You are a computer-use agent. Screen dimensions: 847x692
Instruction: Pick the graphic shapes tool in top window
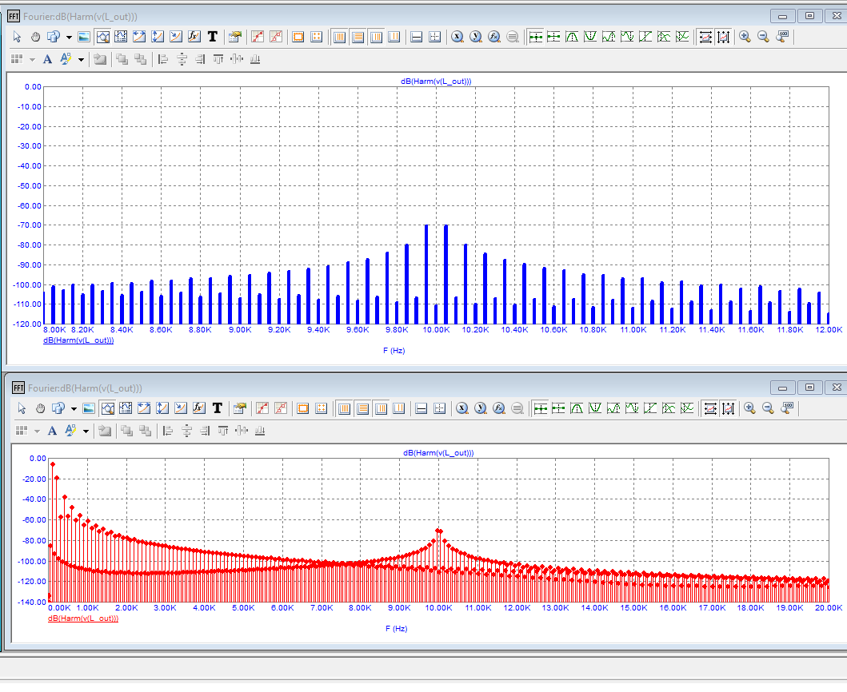54,37
